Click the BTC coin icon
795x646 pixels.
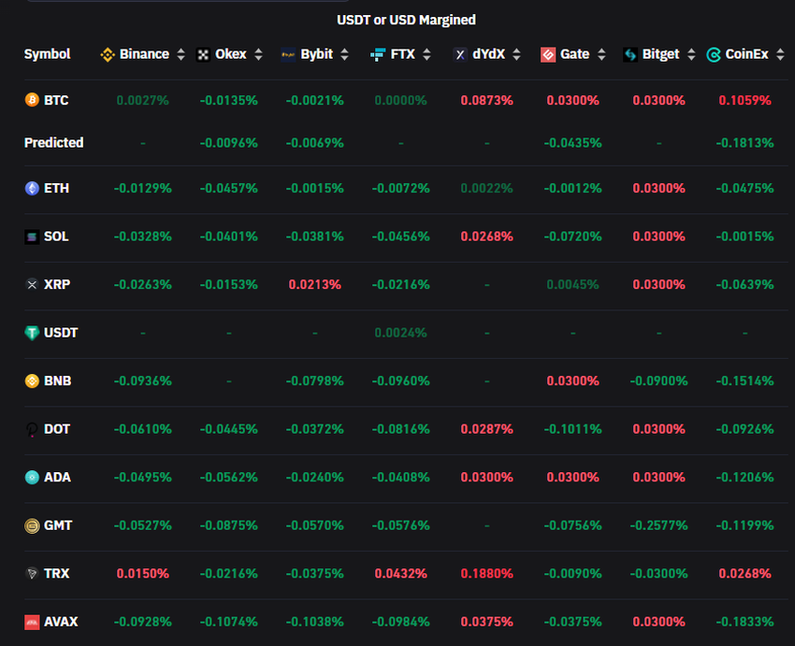point(32,100)
